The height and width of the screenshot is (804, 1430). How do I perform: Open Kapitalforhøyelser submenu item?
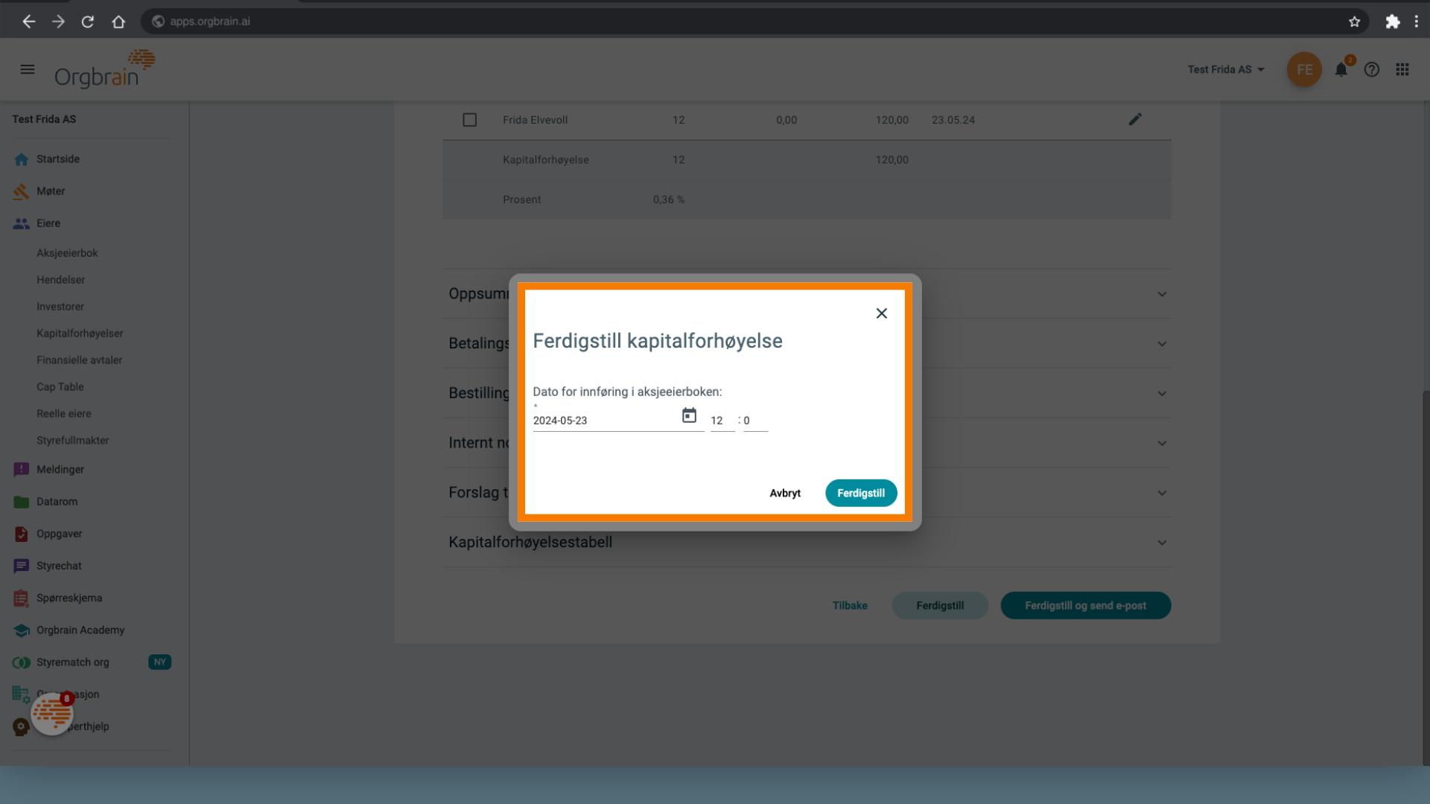coord(80,334)
